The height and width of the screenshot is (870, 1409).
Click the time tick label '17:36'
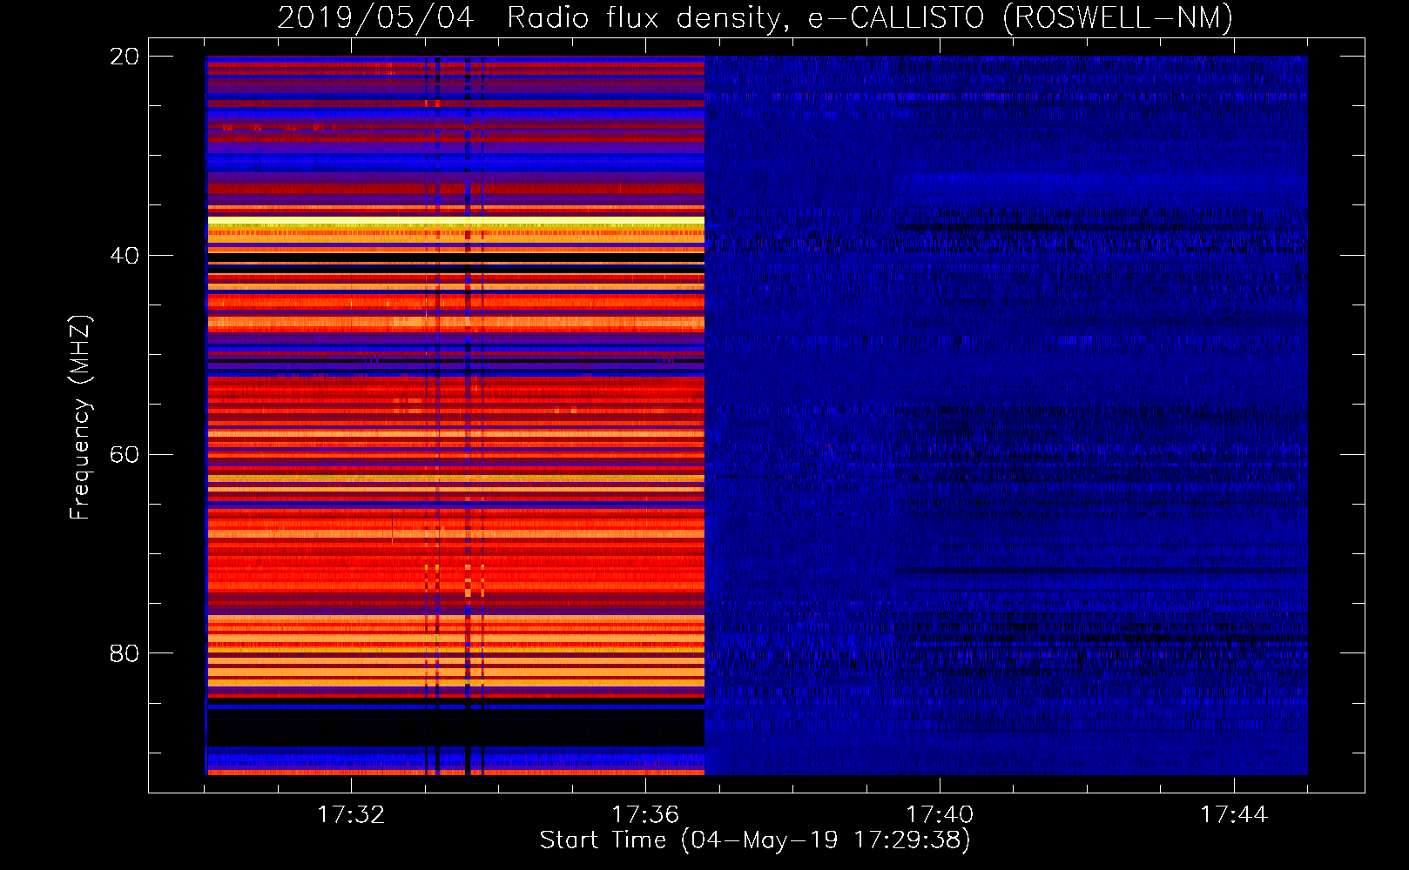[x=645, y=815]
